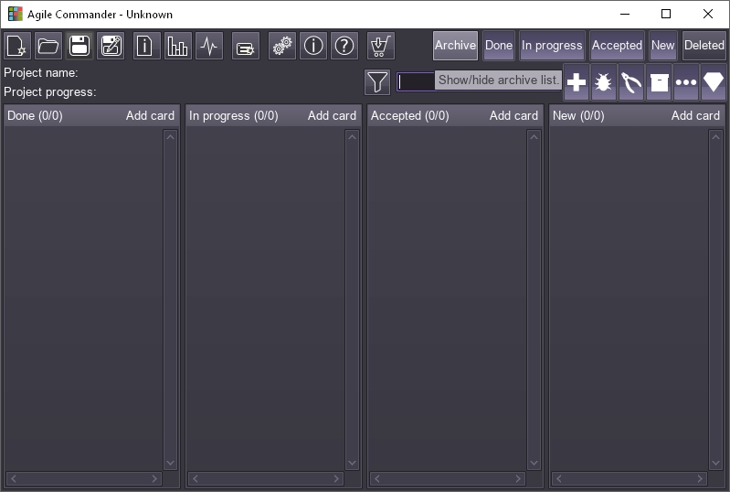Toggle the Archive list visibility
The height and width of the screenshot is (492, 730).
(455, 45)
